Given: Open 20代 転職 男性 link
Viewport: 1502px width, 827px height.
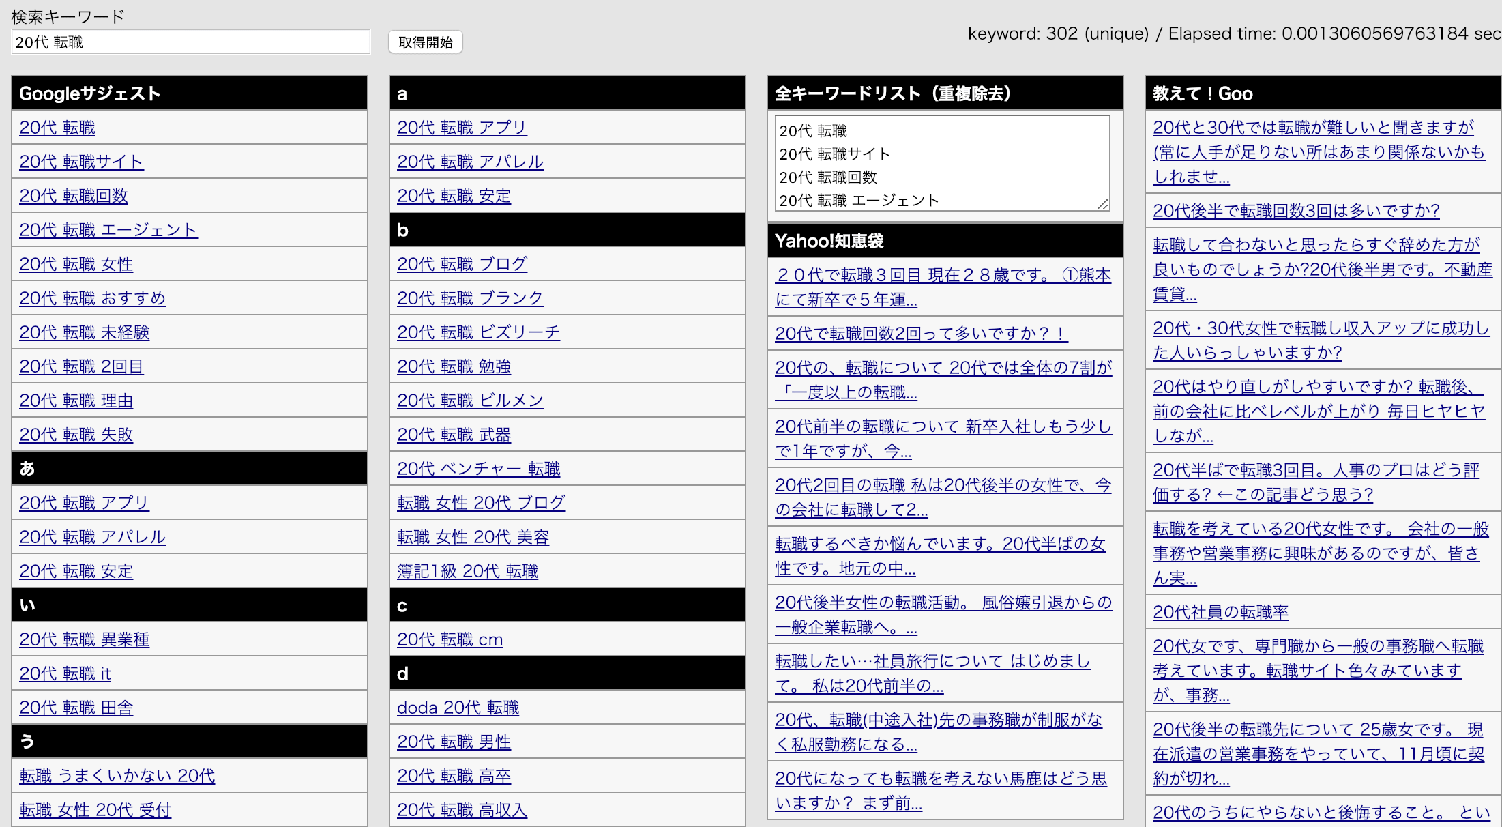Looking at the screenshot, I should (454, 742).
